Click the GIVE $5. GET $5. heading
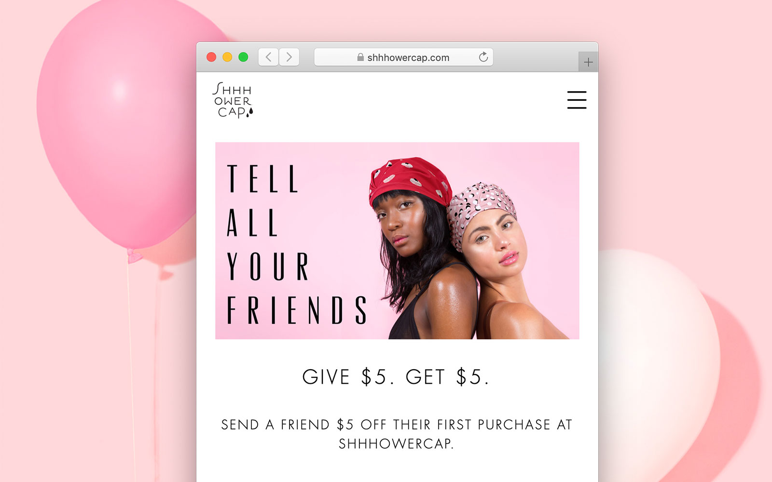This screenshot has height=482, width=772. [x=396, y=377]
